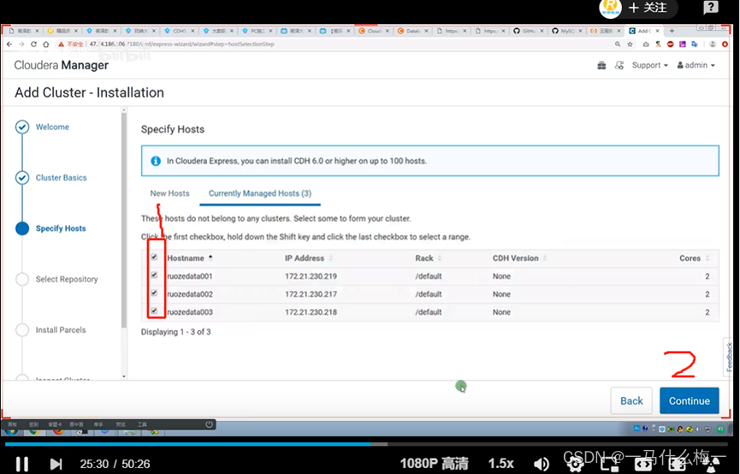Click the sidebar scroll-down arrow
This screenshot has width=740, height=474.
[124, 376]
